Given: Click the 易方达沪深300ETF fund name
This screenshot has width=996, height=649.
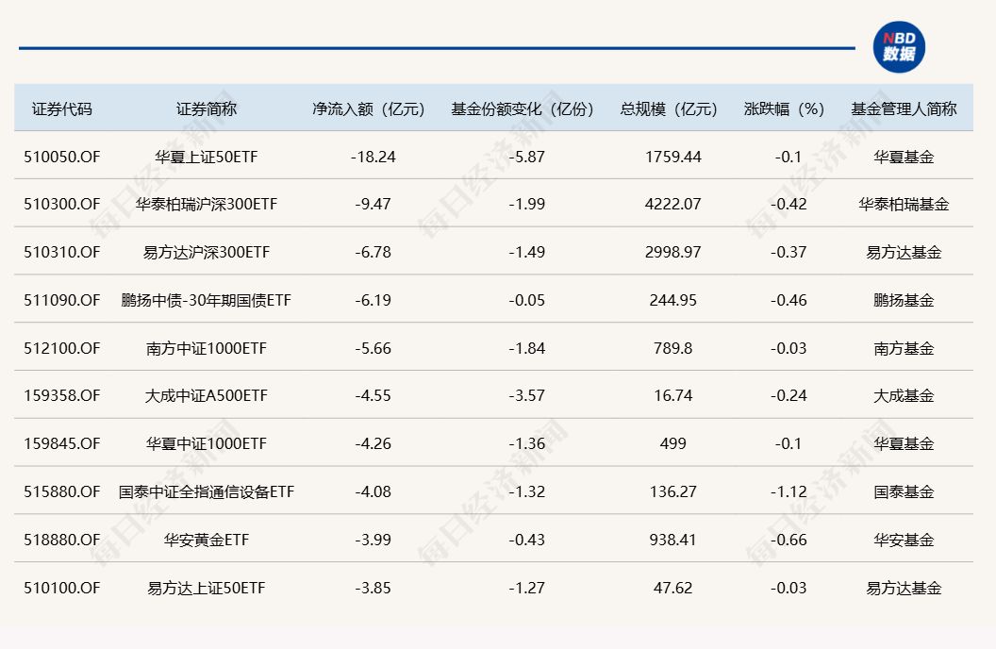Looking at the screenshot, I should (x=207, y=252).
